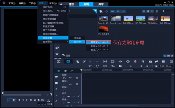Image resolution: width=175 pixels, height=108 pixels.
Task: Toggle repeat playback loop
Action: click(x=35, y=100)
